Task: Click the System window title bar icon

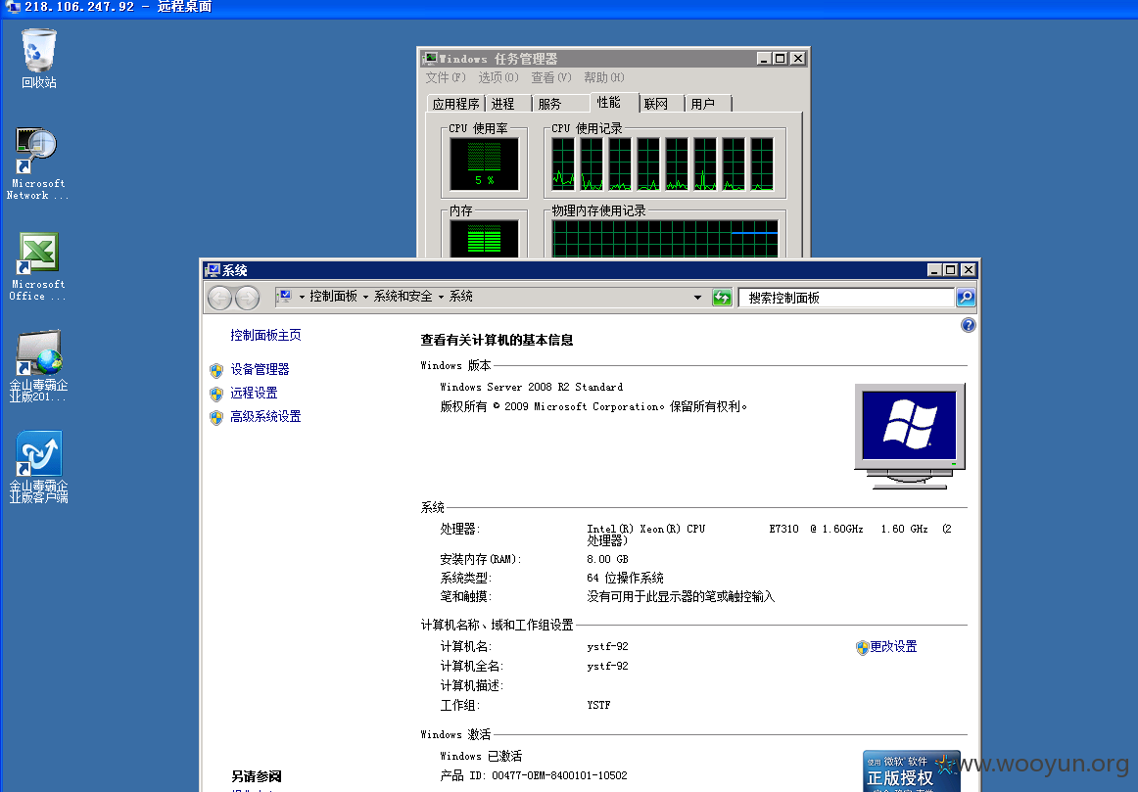Action: coord(212,270)
